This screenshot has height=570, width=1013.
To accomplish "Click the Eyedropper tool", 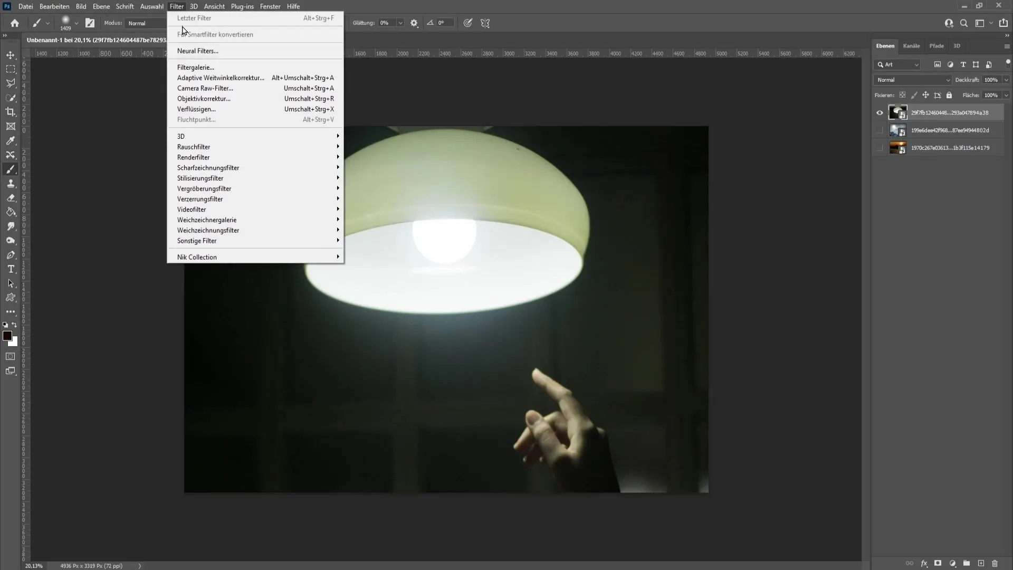I will (x=11, y=140).
